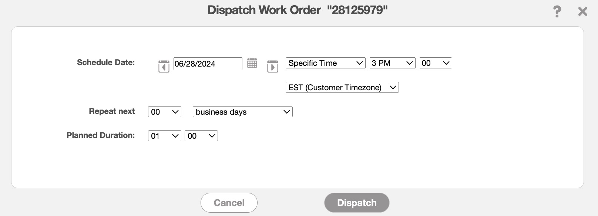
Task: Click the Dispatch button
Action: click(x=357, y=203)
